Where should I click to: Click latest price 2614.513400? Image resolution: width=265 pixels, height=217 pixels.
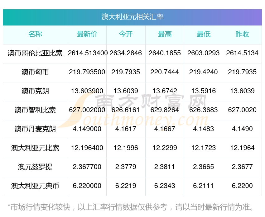click(x=88, y=53)
